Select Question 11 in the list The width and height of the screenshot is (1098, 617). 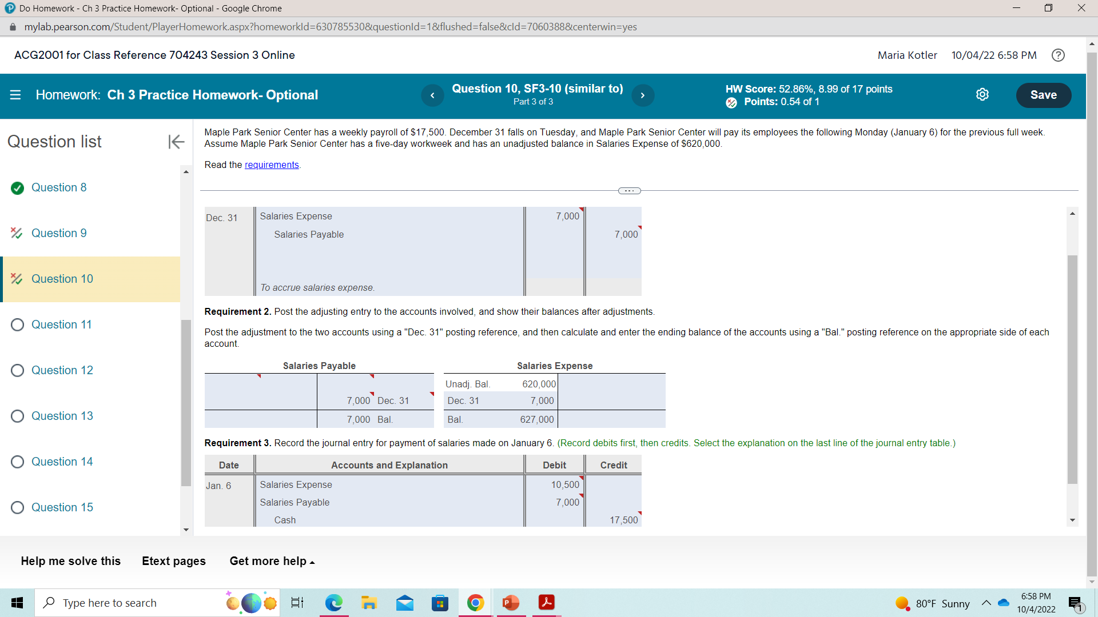click(61, 324)
